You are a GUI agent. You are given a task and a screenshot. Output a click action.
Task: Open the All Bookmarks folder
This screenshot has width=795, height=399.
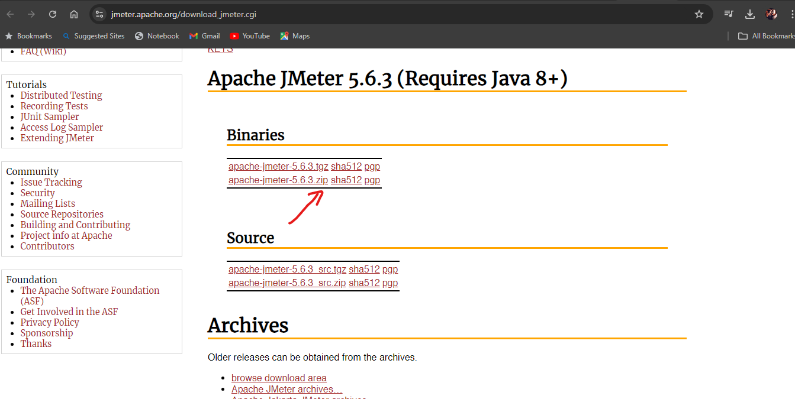click(766, 35)
